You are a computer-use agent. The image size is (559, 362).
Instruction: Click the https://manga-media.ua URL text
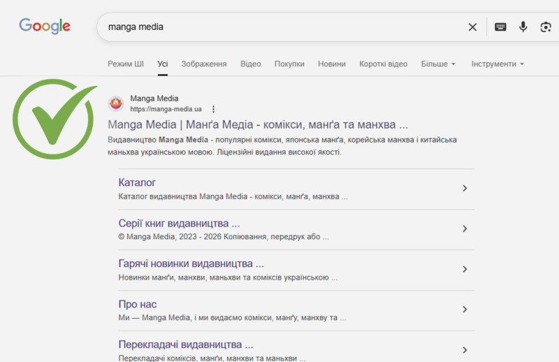pyautogui.click(x=166, y=109)
